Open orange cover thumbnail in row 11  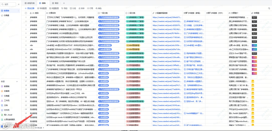click(x=254, y=57)
